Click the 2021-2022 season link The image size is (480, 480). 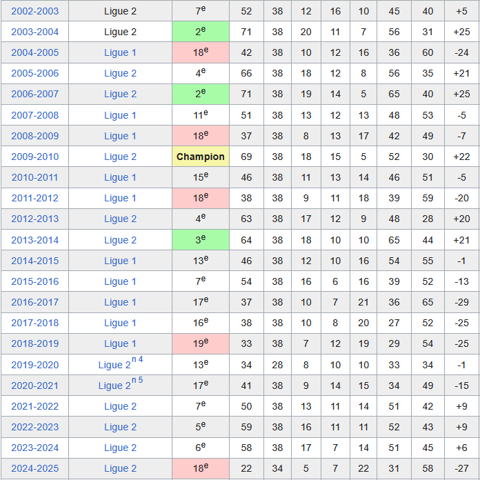[35, 406]
